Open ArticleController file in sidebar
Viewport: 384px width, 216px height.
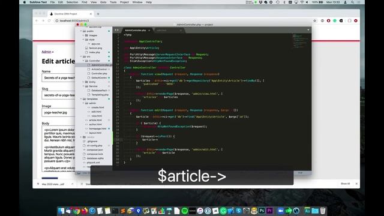click(99, 70)
